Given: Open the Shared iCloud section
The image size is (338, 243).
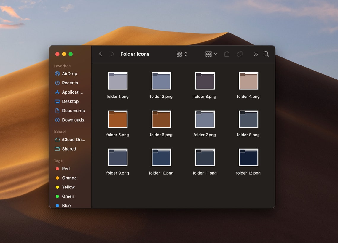Looking at the screenshot, I should tap(68, 149).
